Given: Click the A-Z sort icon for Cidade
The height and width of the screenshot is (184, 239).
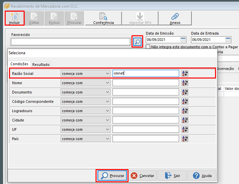Looking at the screenshot, I should coord(185,120).
